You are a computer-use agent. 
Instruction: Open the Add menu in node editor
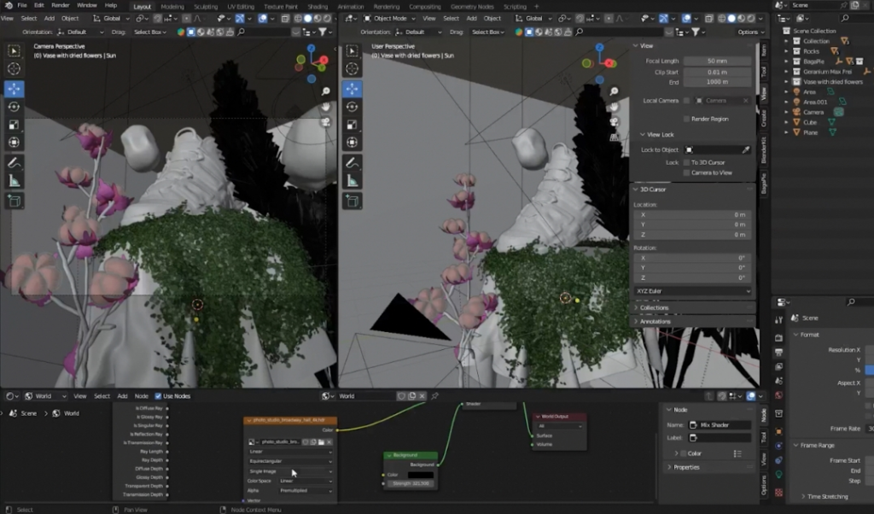122,396
